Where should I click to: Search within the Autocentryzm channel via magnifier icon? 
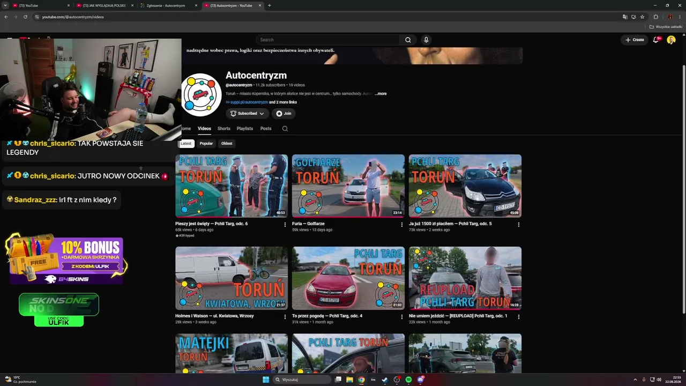point(285,129)
